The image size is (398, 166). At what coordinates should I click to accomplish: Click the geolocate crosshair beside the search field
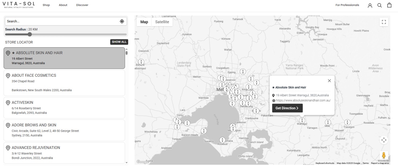tap(122, 21)
